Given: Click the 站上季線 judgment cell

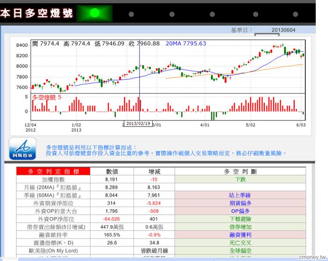Looking at the screenshot, I should 240,195.
